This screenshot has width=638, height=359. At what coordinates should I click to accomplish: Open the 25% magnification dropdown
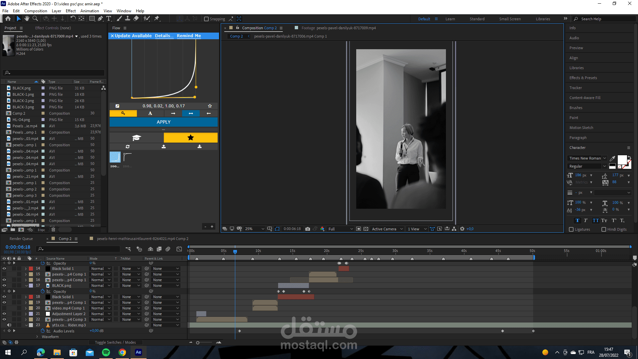tap(255, 229)
